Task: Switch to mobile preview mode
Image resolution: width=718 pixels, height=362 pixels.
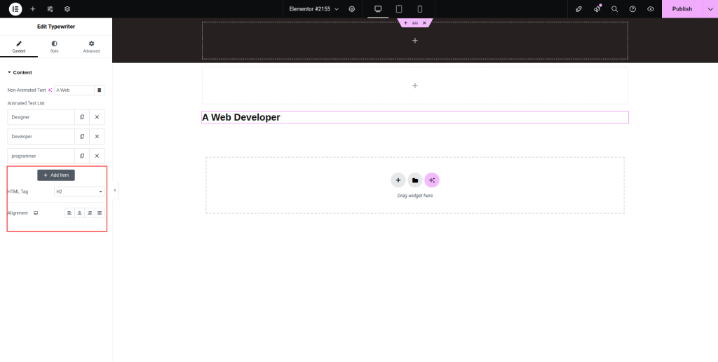Action: tap(419, 8)
